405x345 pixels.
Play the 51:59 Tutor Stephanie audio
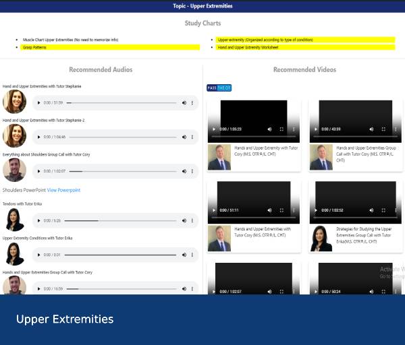tap(38, 102)
